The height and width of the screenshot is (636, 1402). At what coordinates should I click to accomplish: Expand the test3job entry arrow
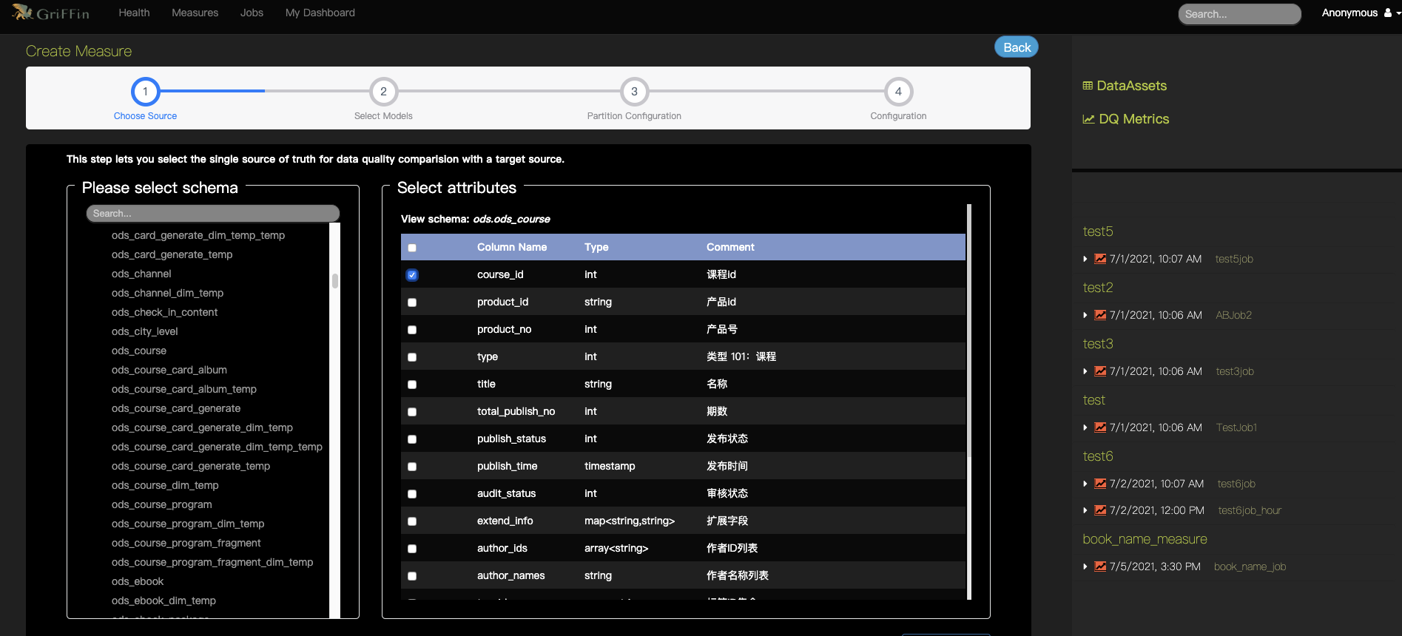click(x=1085, y=371)
